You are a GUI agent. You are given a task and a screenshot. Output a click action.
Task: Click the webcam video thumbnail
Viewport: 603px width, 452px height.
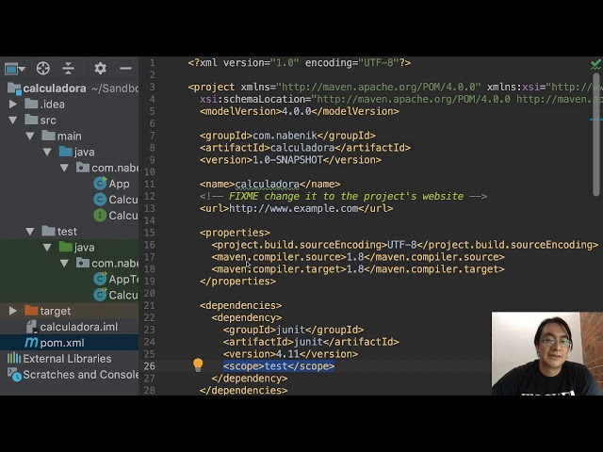click(546, 354)
